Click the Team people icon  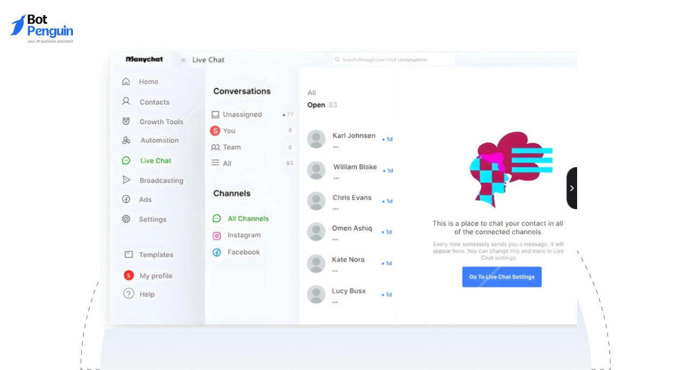(x=215, y=147)
